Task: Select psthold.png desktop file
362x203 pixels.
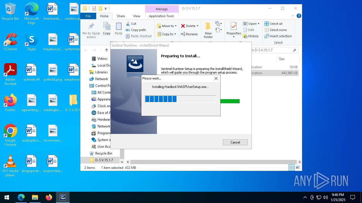Action: coord(53,73)
